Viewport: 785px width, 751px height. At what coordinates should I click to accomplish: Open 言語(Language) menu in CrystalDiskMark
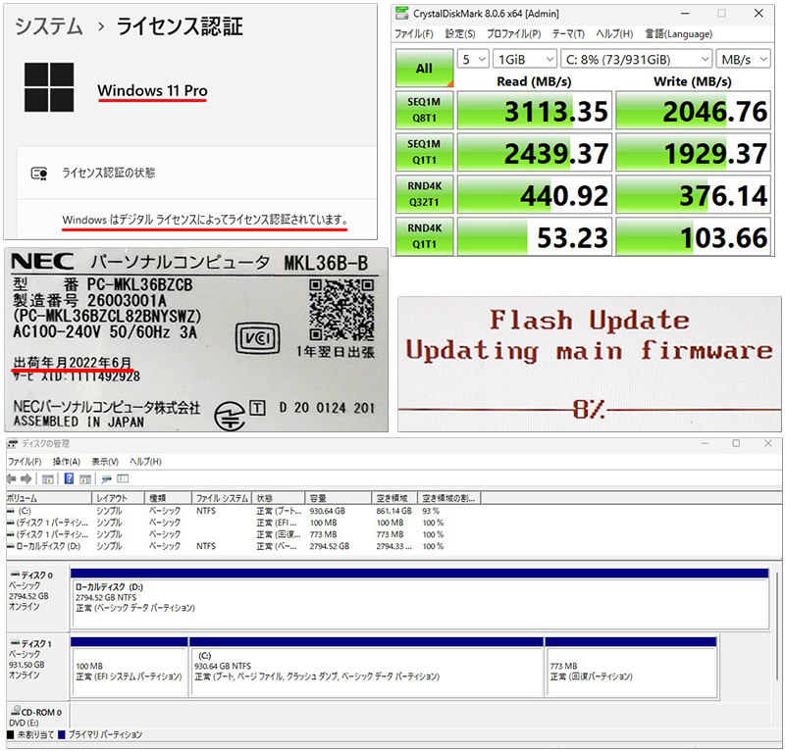pyautogui.click(x=678, y=34)
